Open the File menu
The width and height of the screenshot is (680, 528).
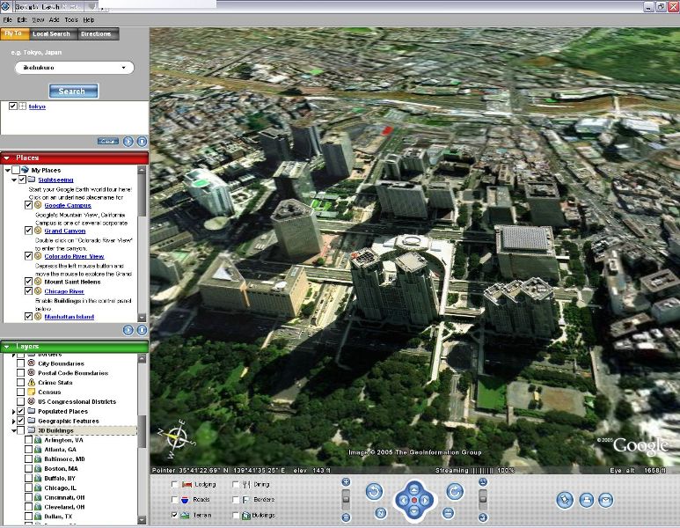coord(7,20)
